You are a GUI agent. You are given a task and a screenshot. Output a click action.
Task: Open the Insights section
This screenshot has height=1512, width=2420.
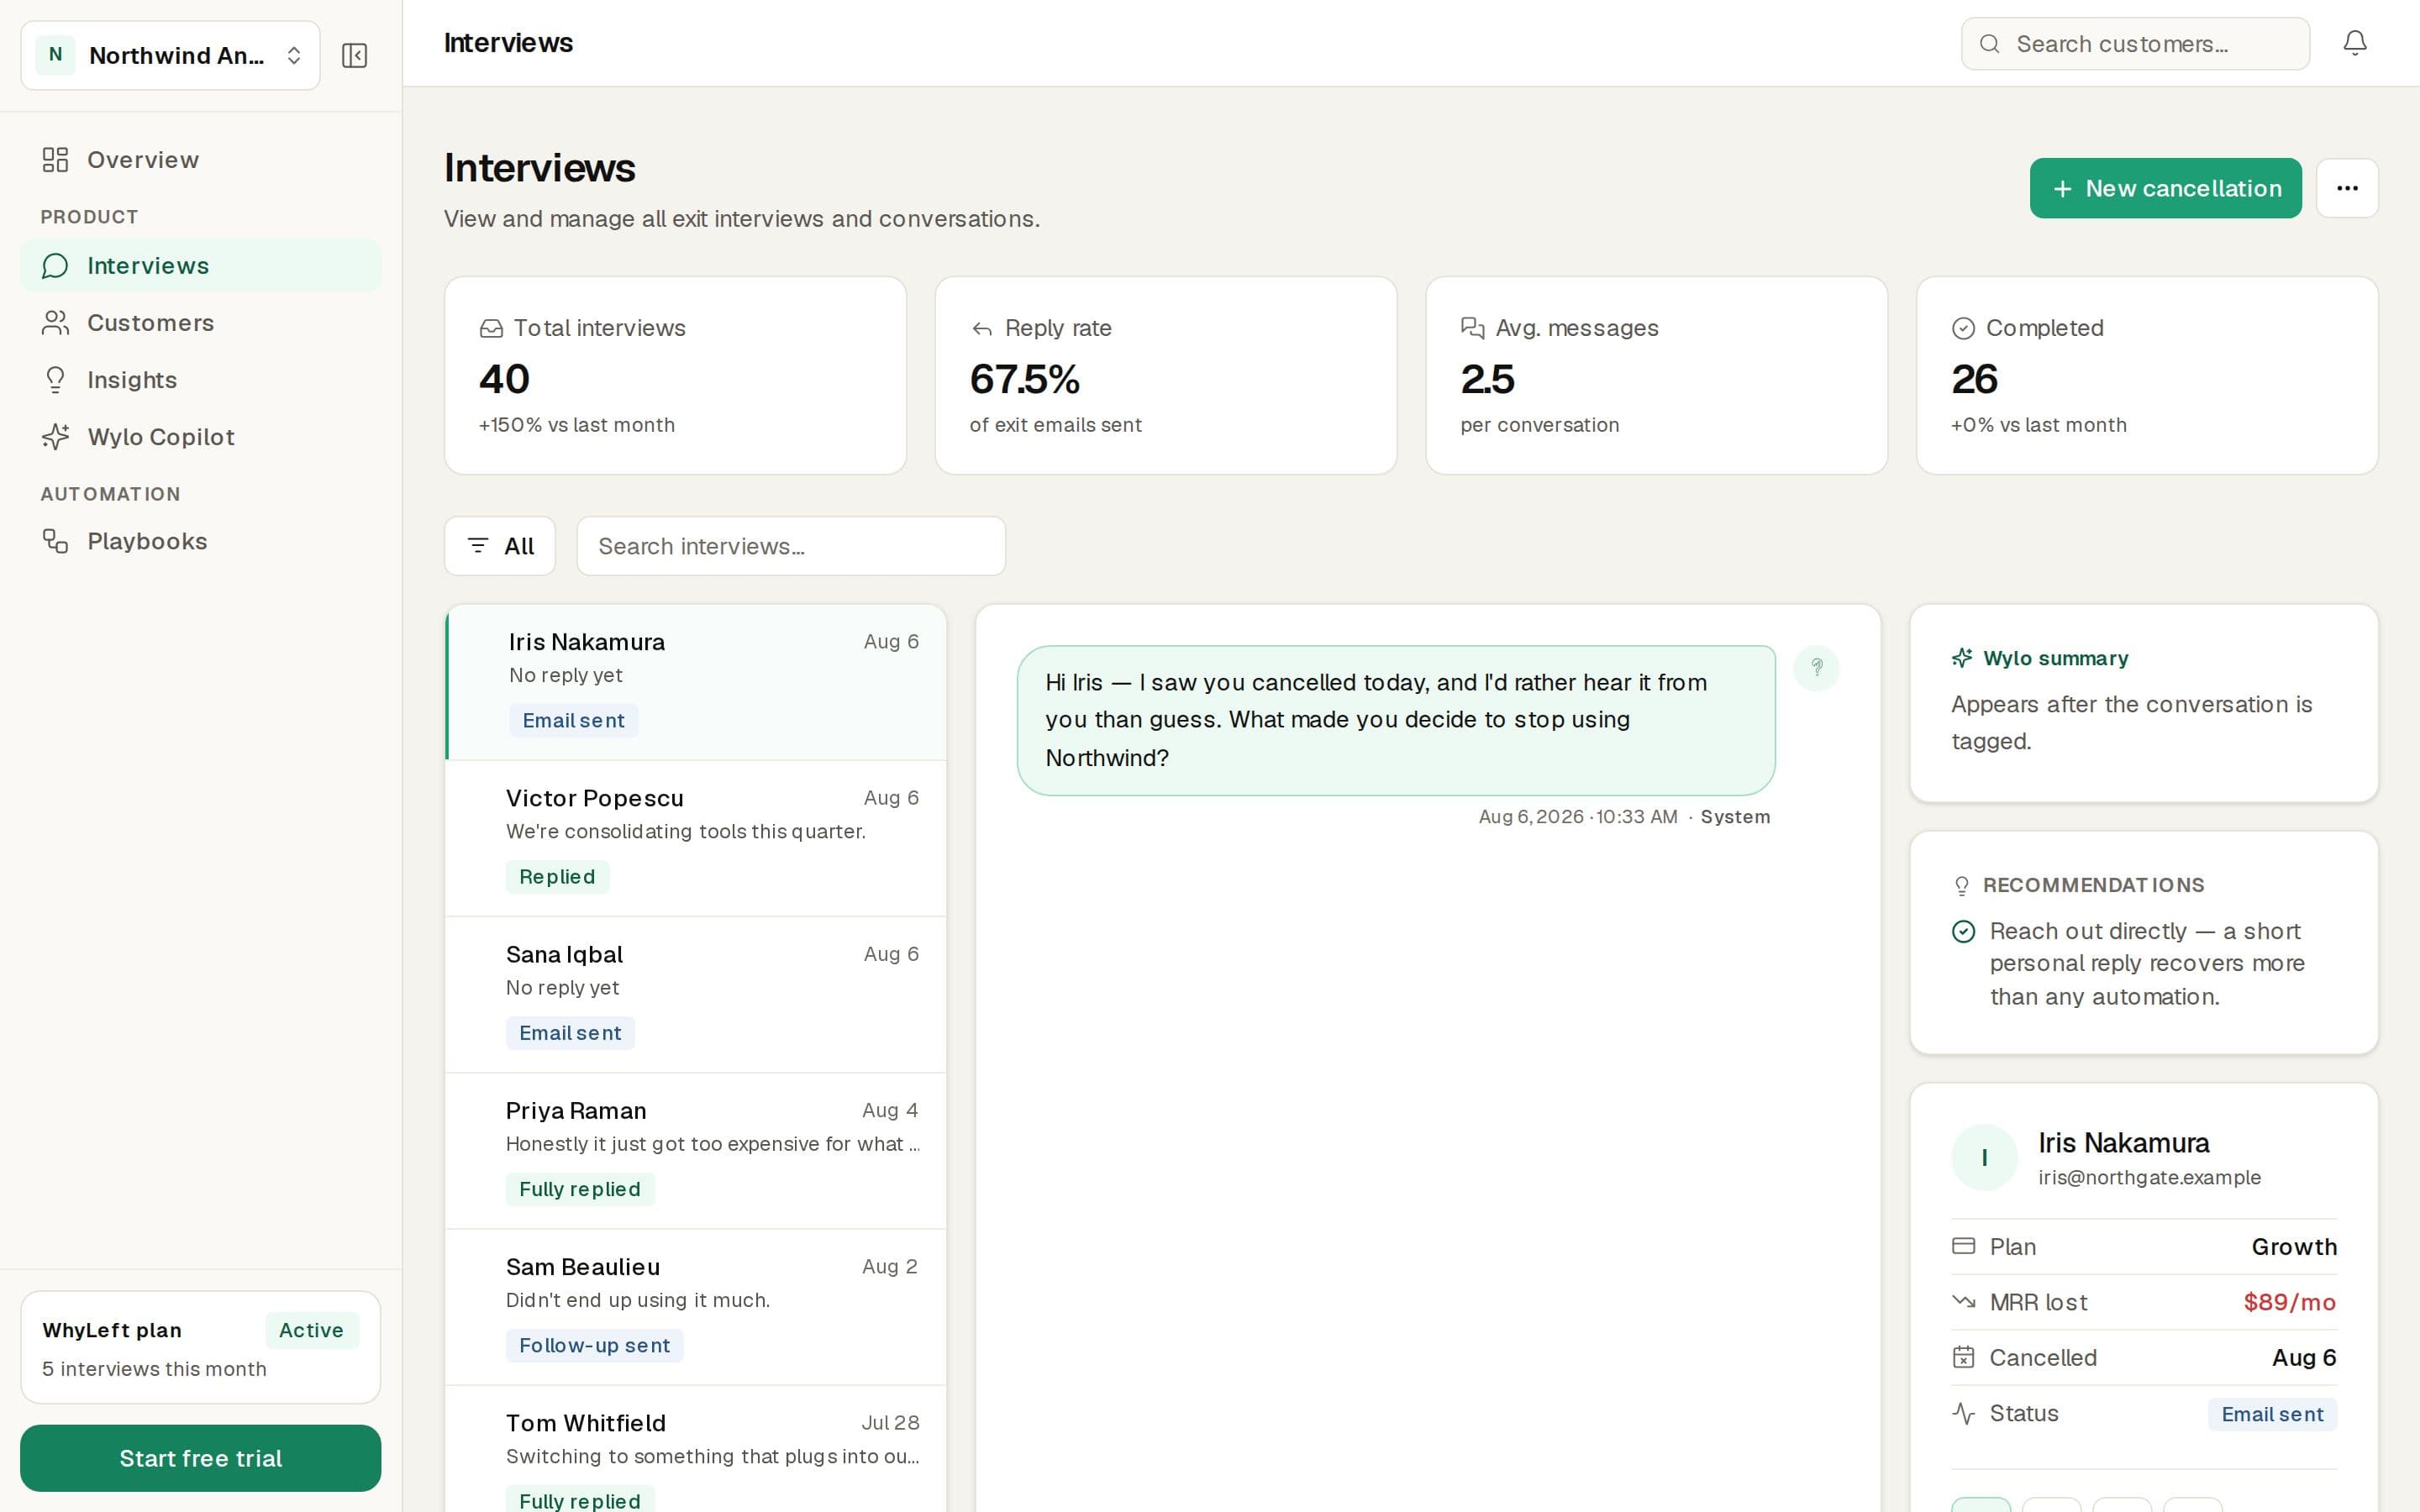click(200, 380)
